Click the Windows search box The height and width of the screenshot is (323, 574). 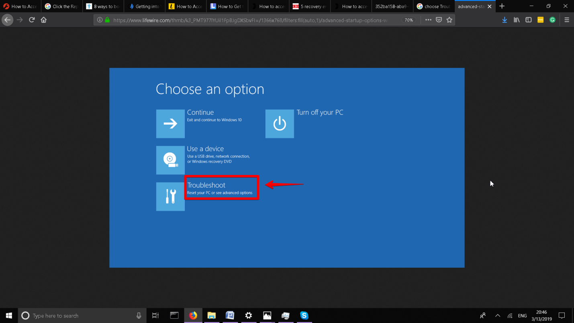80,316
